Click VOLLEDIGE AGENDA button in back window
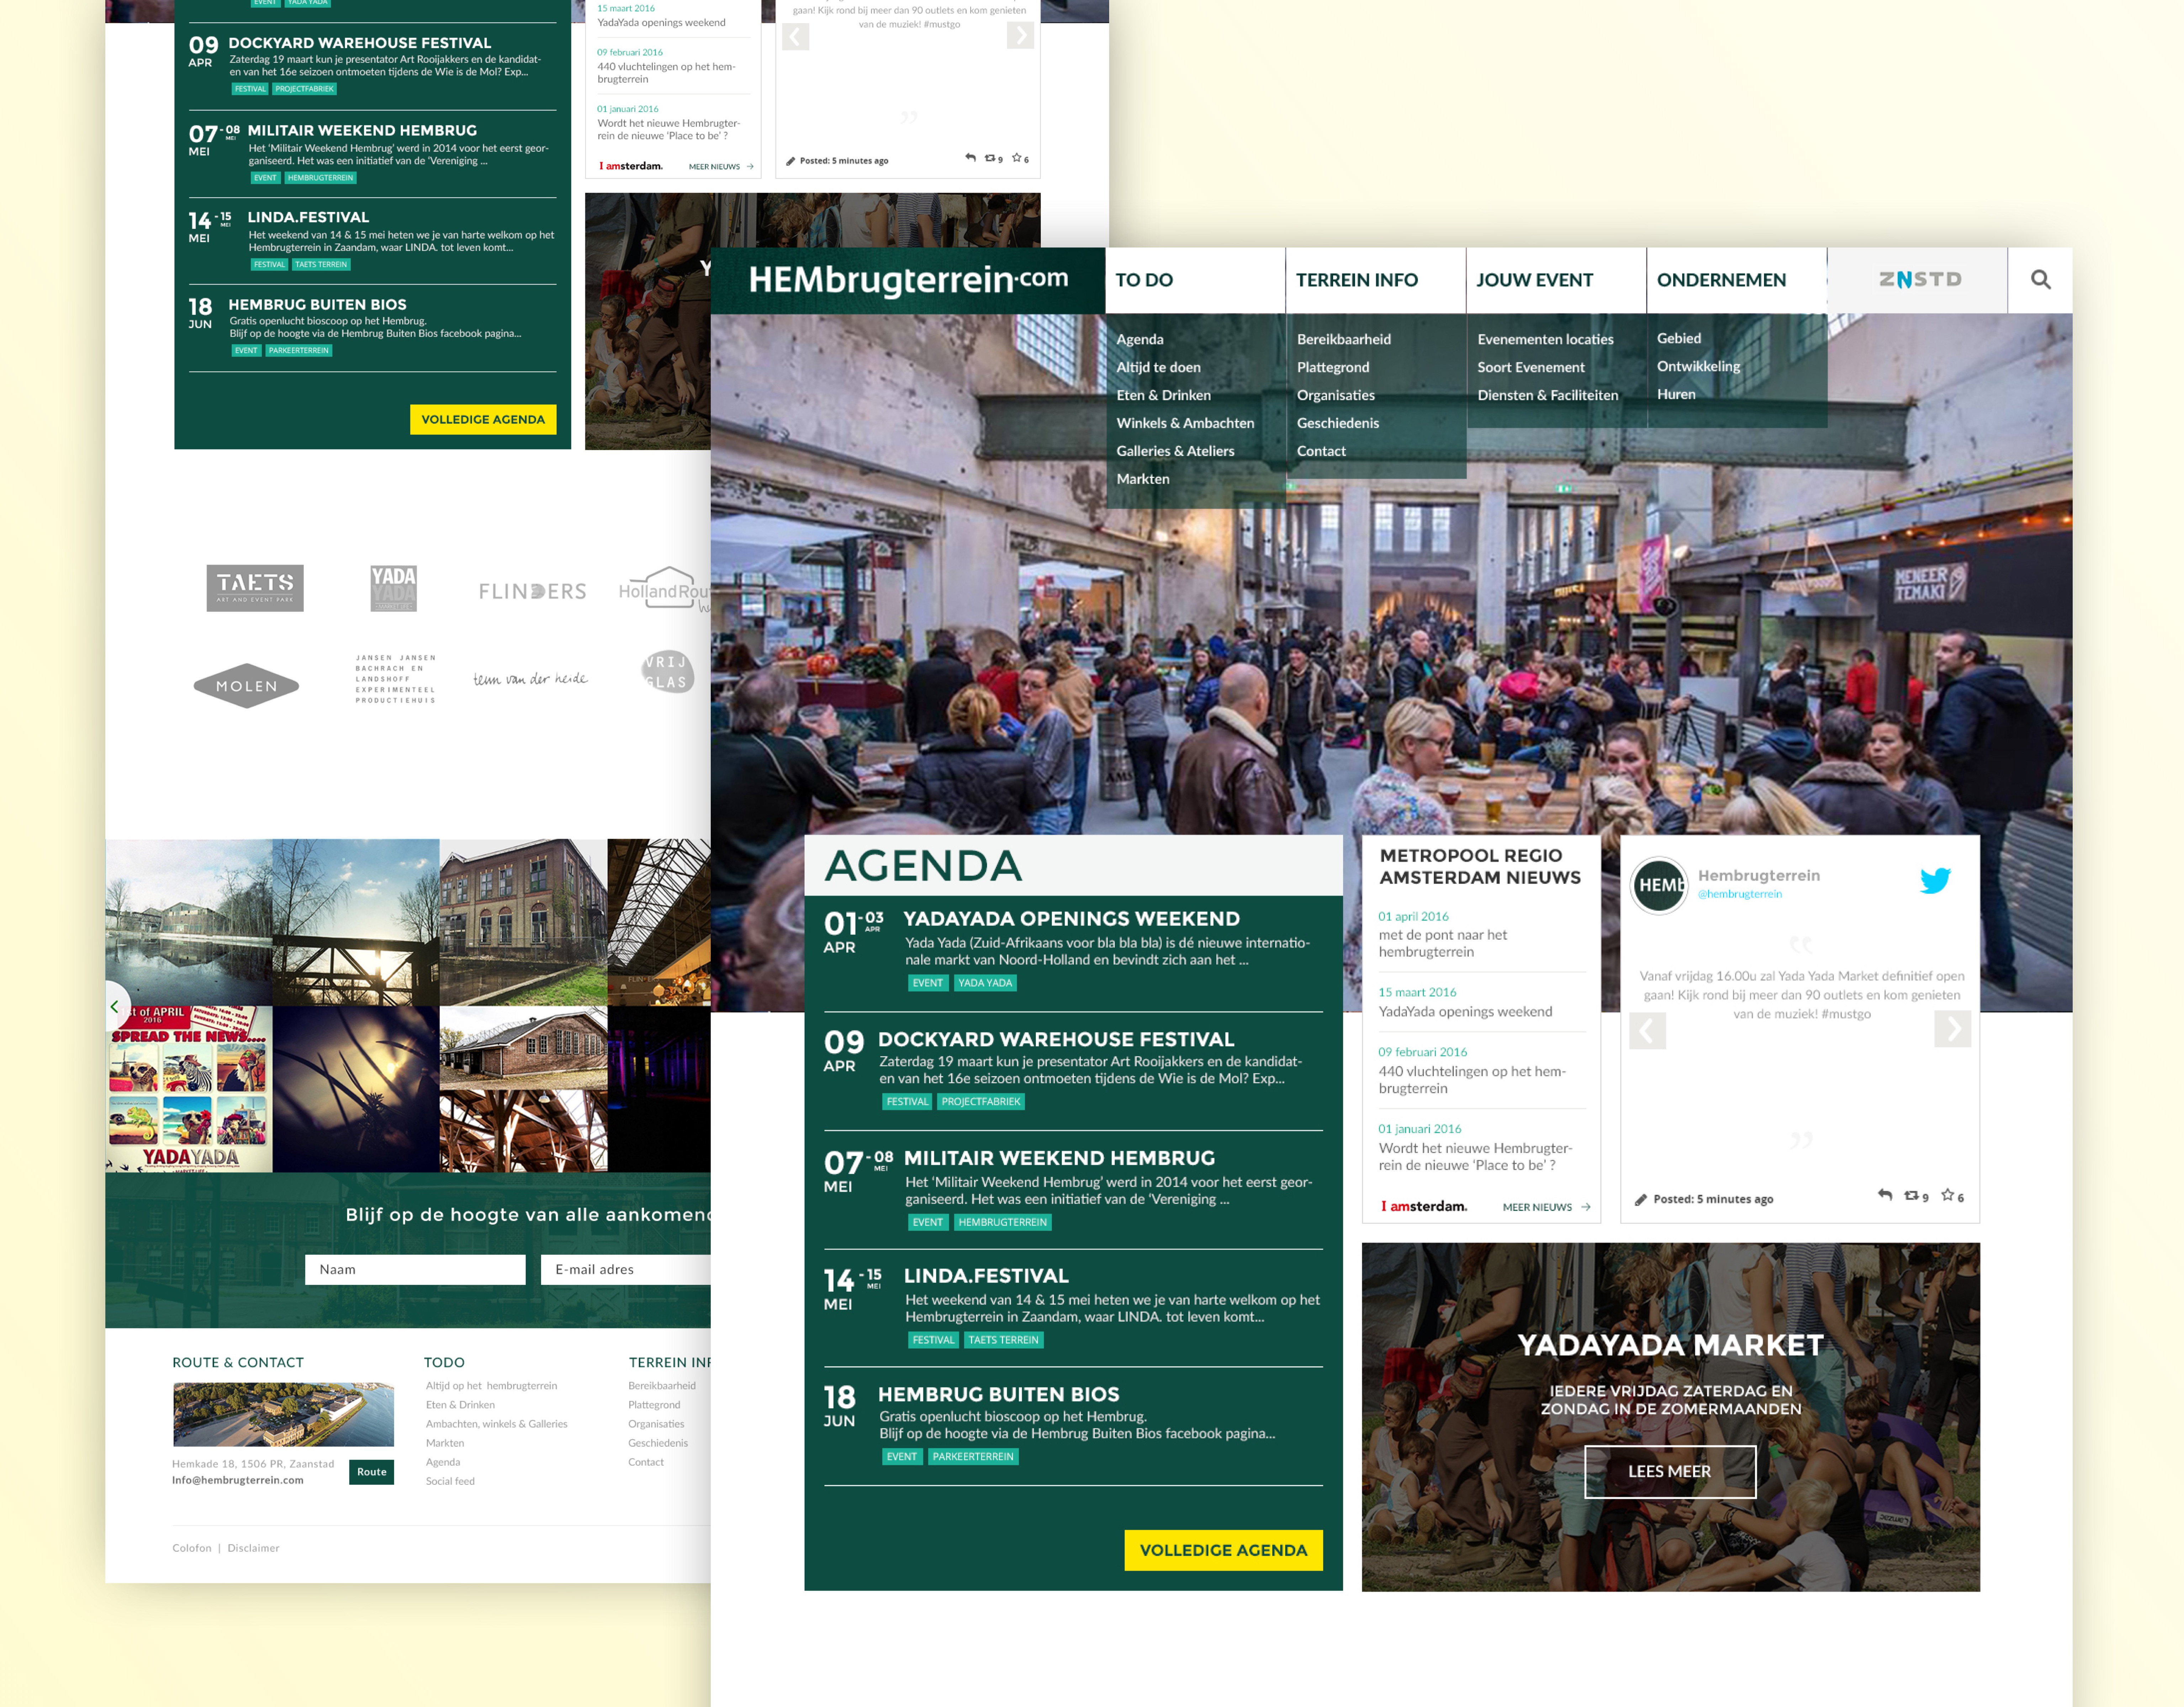This screenshot has width=2184, height=1707. coord(483,419)
